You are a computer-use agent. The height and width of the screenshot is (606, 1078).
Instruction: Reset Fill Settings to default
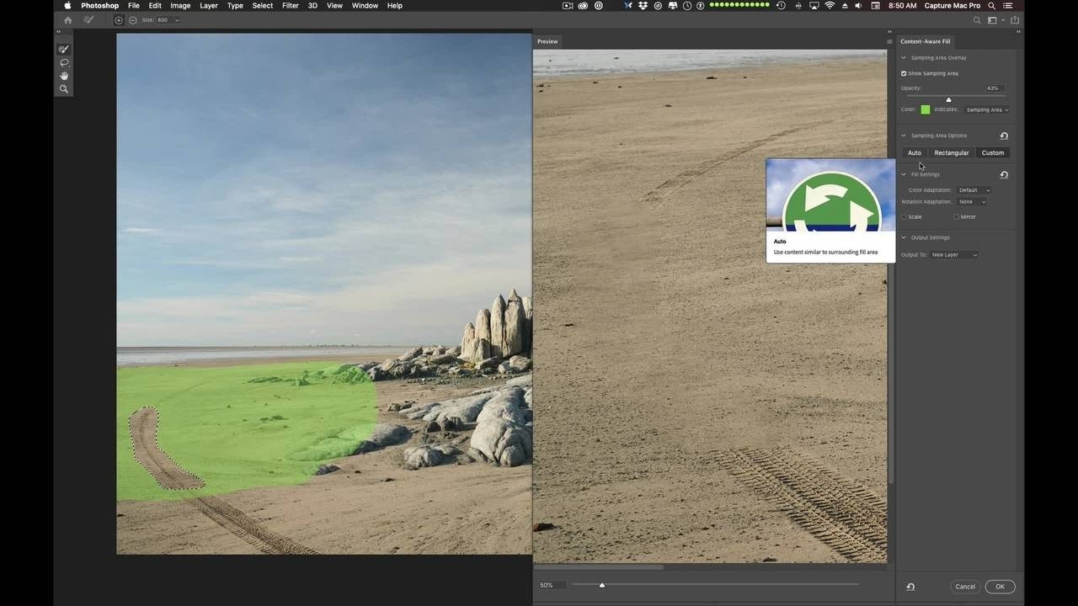click(x=1004, y=175)
